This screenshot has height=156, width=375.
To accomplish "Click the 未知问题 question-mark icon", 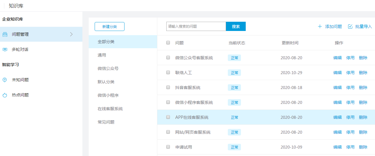I will pos(5,80).
